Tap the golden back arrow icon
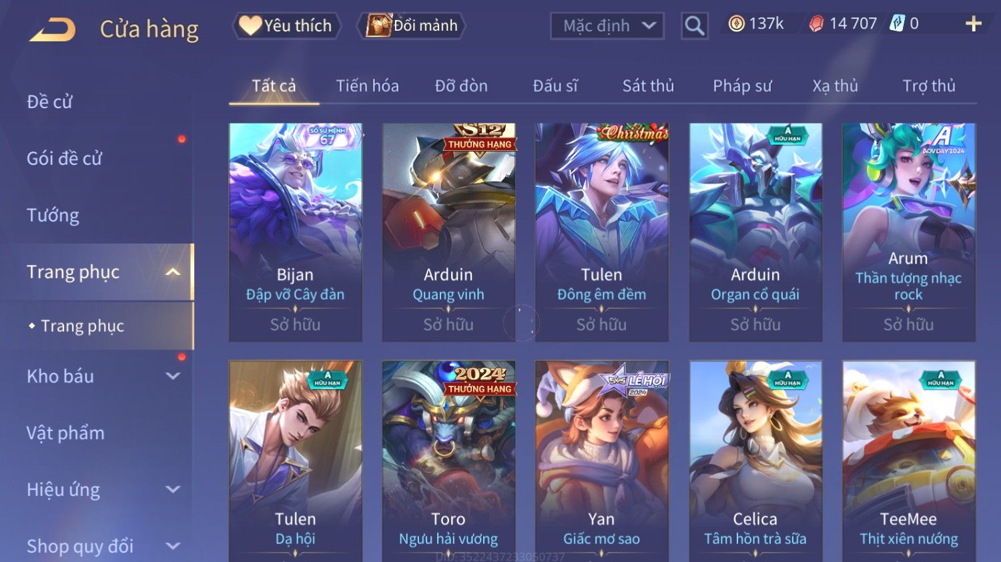1001x562 pixels. [x=53, y=30]
